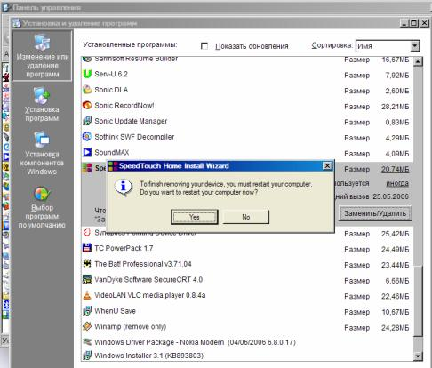Click the Sonic DLA icon
Image resolution: width=432 pixels, height=368 pixels.
tap(87, 90)
